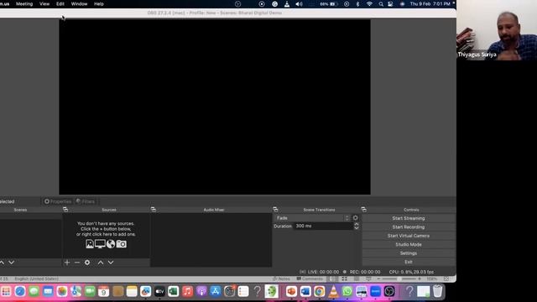Open the Meeting menu
Viewport: 537px width, 302px height.
[24, 4]
